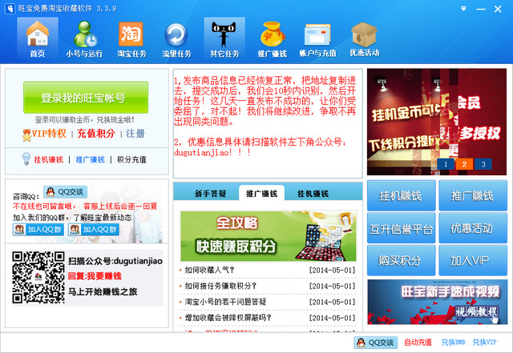The image size is (513, 353).
Task: Click the 推广赚钱 tile button
Action: pyautogui.click(x=473, y=195)
